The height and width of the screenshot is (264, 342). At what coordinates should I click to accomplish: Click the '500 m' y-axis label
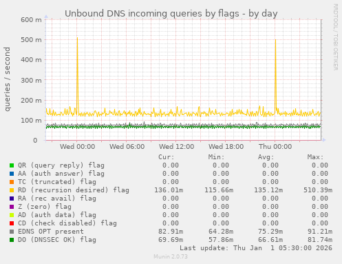coord(32,40)
